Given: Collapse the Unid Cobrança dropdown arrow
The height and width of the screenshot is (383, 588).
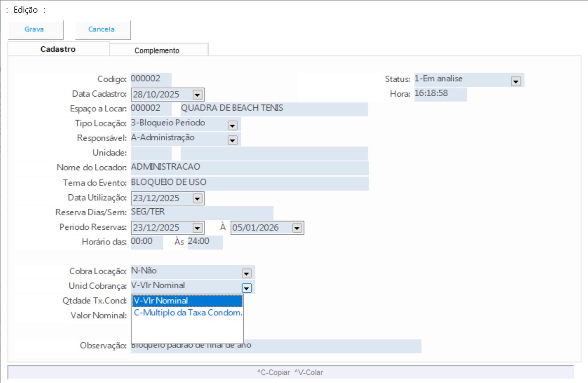Looking at the screenshot, I should tap(247, 288).
